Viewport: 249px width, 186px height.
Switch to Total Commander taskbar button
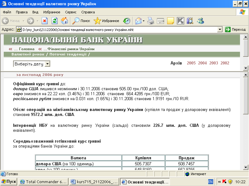point(43,182)
